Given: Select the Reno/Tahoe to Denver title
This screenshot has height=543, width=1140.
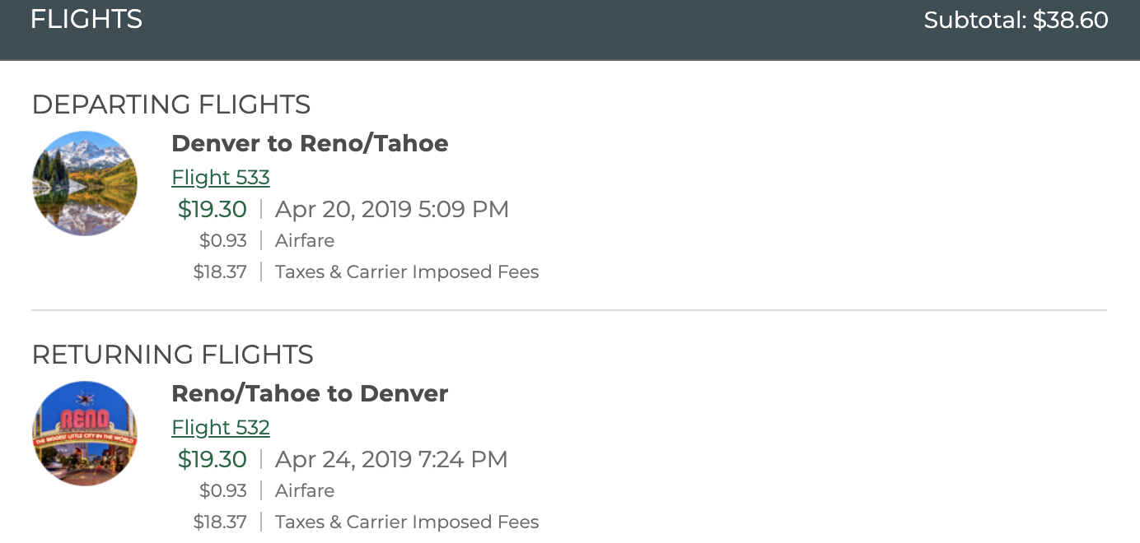Looking at the screenshot, I should (x=310, y=393).
